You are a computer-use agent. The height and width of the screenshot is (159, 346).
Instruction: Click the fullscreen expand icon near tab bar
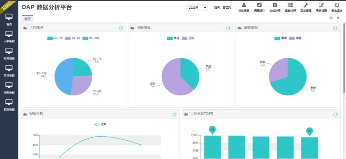[331, 18]
